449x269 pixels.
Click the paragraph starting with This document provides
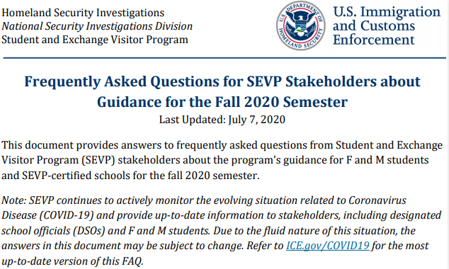[222, 160]
